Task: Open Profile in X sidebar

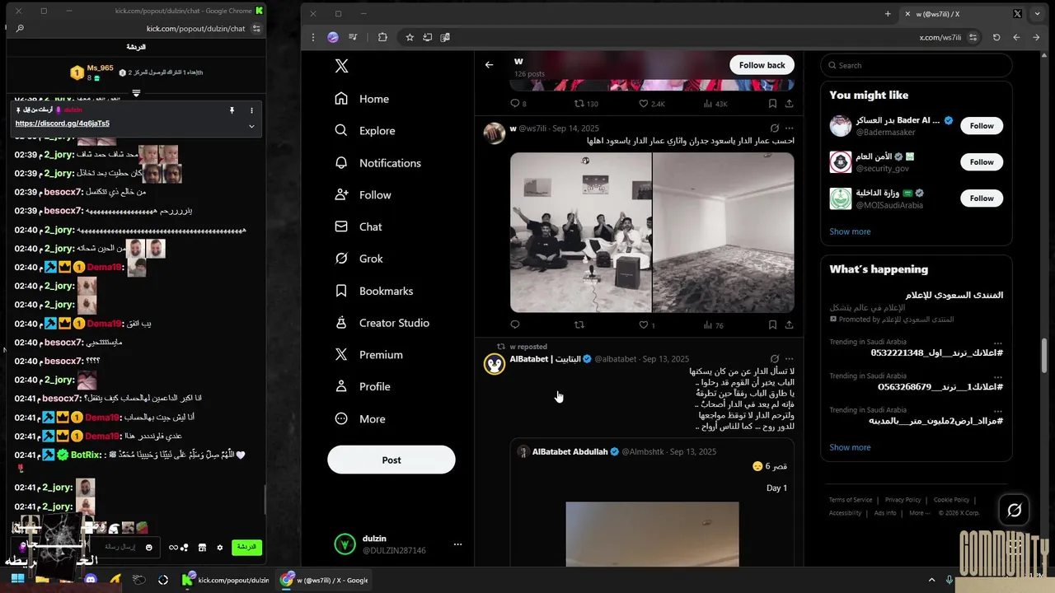Action: 362,386
